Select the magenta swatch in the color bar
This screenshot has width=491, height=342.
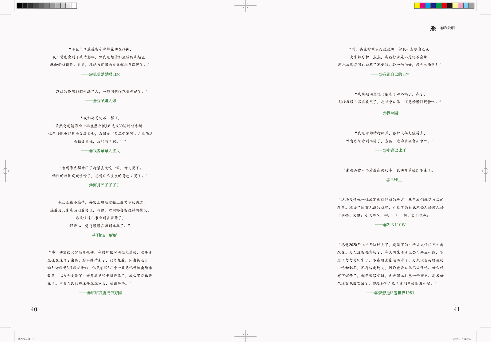[423, 6]
